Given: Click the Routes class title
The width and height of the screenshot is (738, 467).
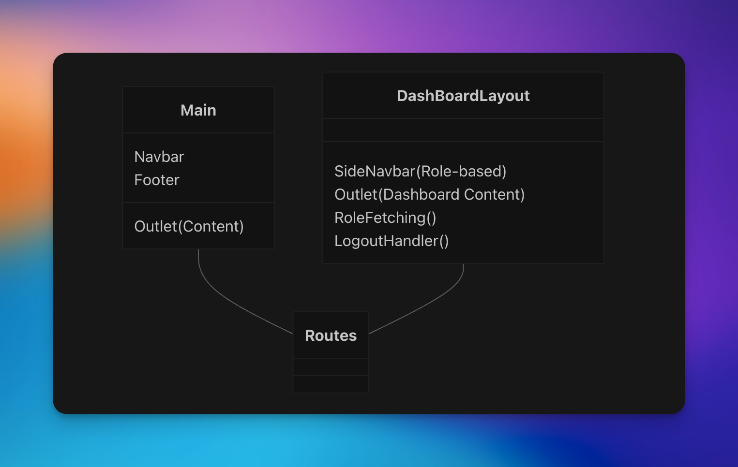Looking at the screenshot, I should point(331,336).
